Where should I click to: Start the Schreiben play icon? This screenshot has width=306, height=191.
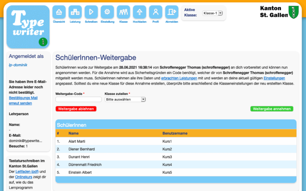pyautogui.click(x=91, y=12)
